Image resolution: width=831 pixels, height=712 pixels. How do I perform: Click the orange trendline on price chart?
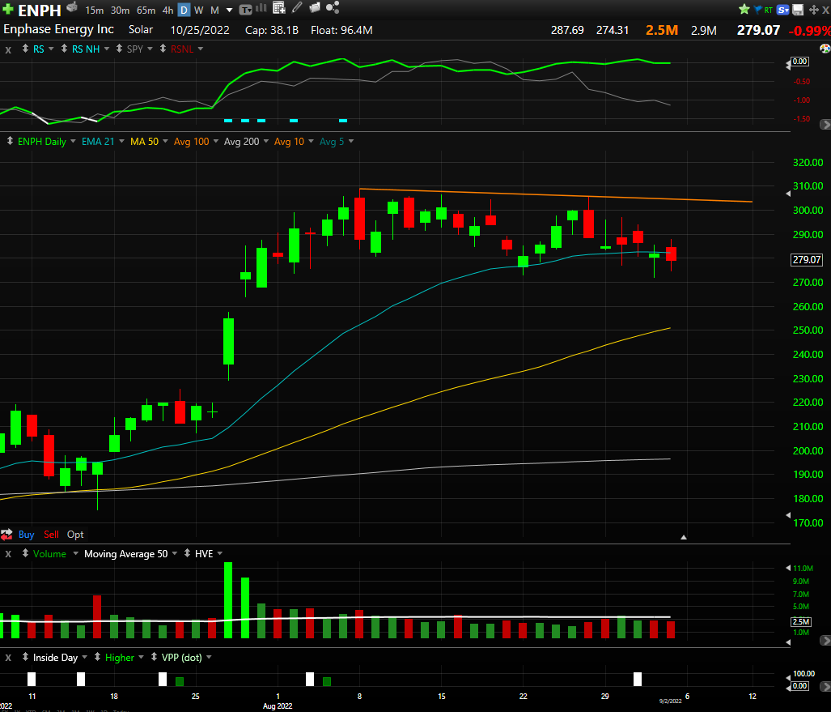click(x=555, y=195)
